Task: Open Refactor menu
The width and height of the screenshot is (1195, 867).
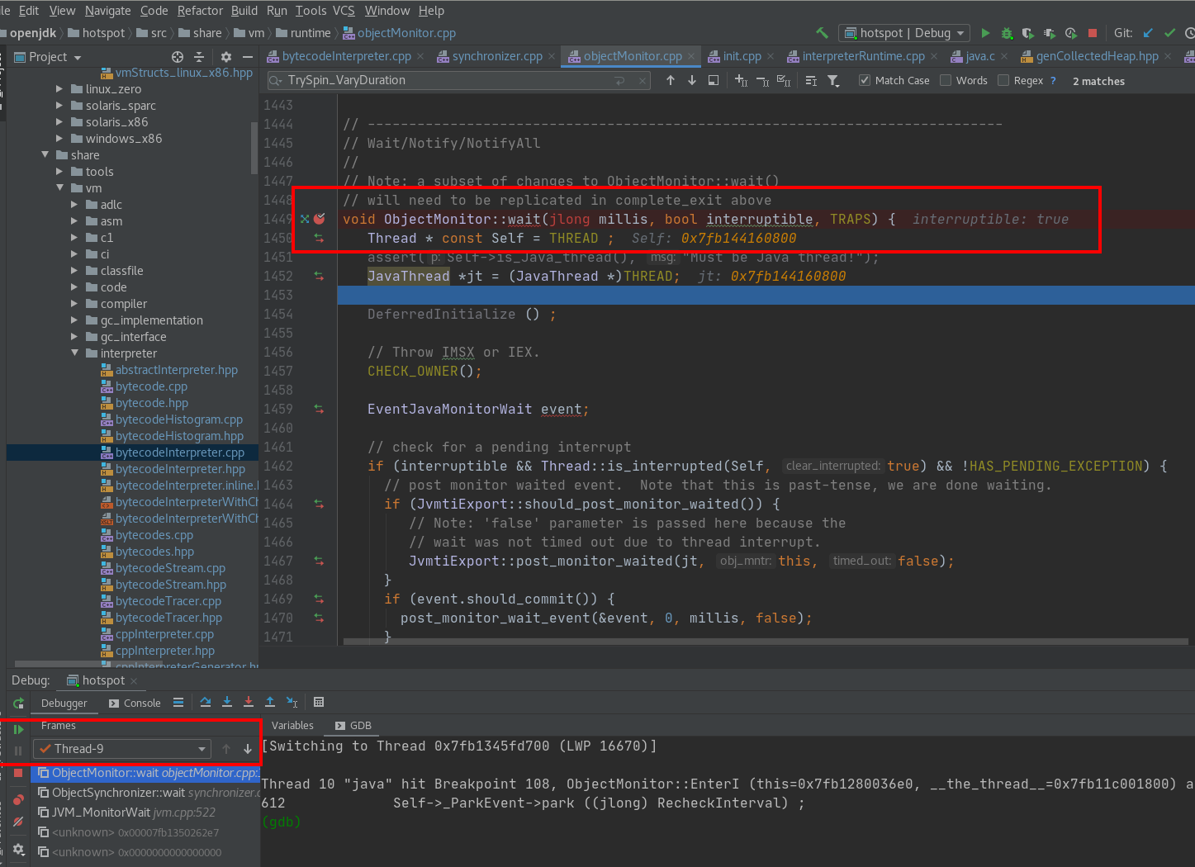Action: point(200,11)
